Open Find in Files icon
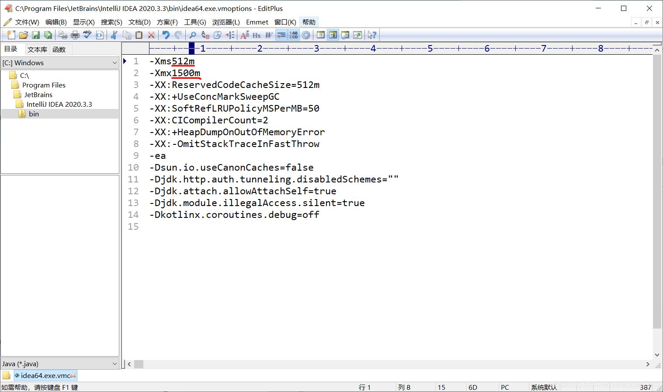Image resolution: width=663 pixels, height=392 pixels. coord(217,35)
